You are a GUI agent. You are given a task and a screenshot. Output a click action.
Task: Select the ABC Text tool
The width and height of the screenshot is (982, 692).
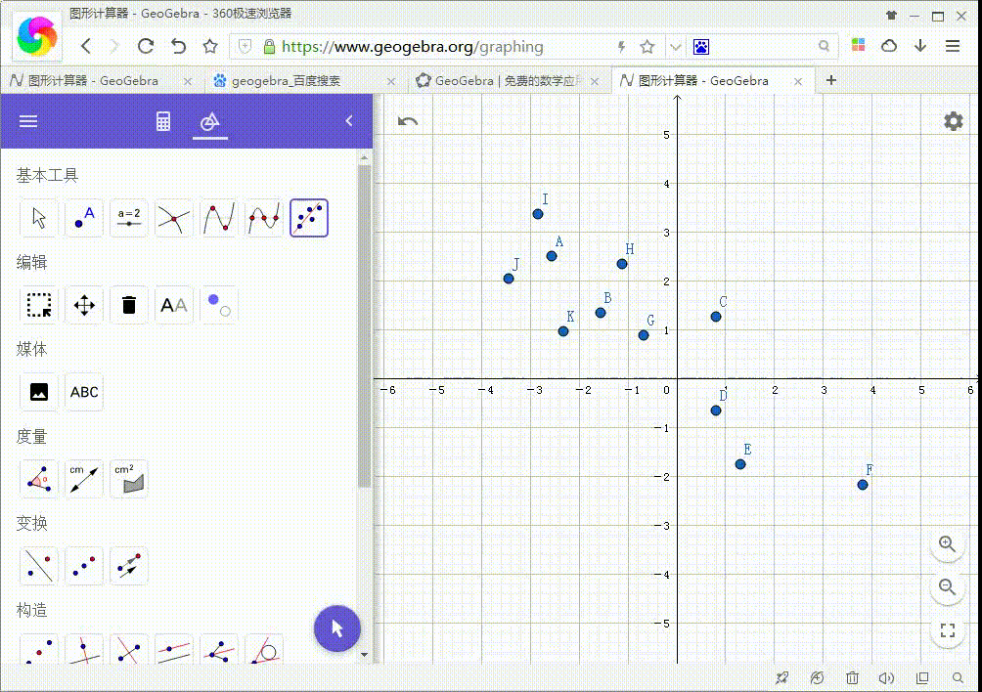[84, 392]
